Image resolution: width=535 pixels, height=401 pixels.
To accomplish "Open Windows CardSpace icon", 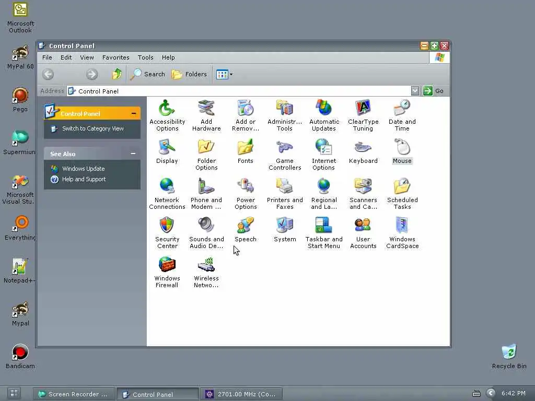I will [402, 233].
